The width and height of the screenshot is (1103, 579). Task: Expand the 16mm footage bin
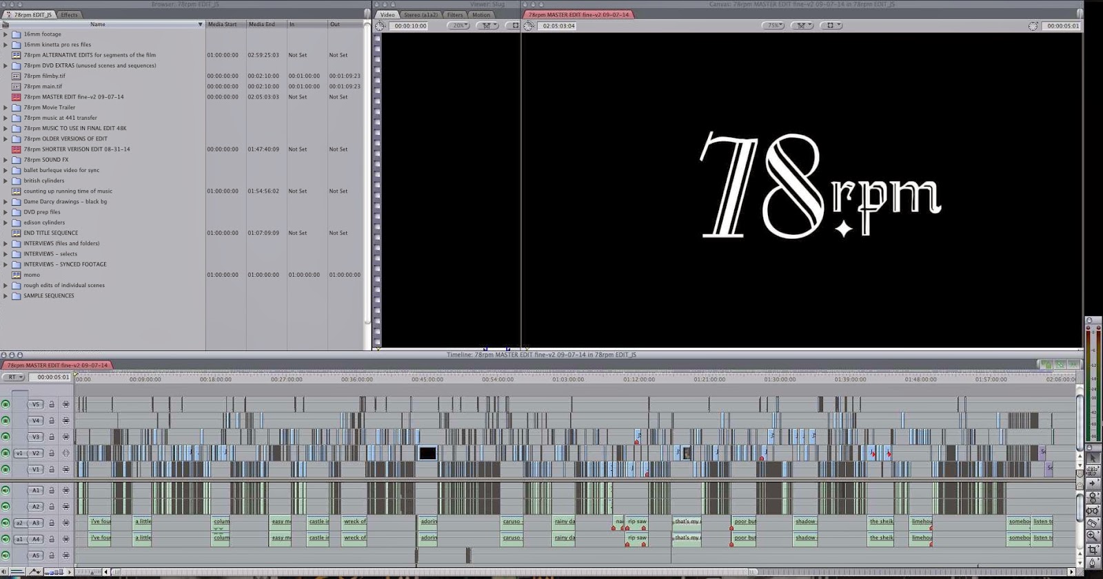(6, 34)
